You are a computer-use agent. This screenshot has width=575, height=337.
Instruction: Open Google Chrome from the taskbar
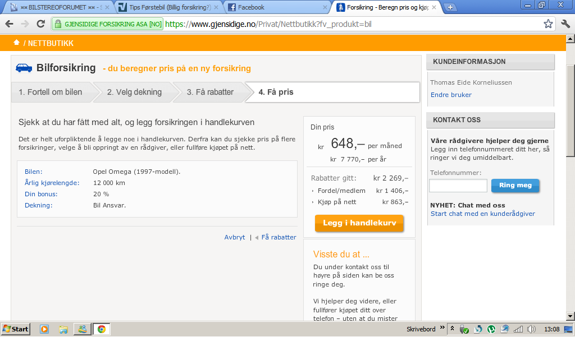click(101, 329)
